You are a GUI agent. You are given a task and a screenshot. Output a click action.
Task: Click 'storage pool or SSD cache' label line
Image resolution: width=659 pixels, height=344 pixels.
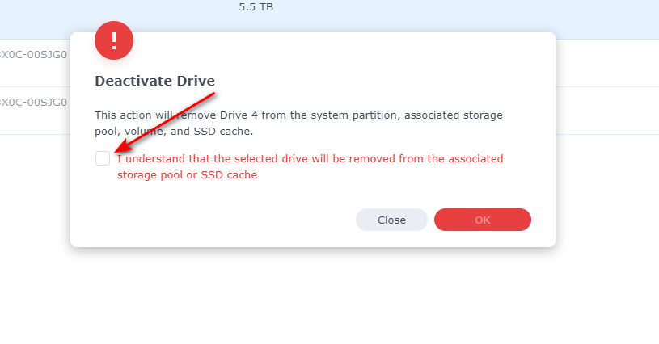pos(187,174)
